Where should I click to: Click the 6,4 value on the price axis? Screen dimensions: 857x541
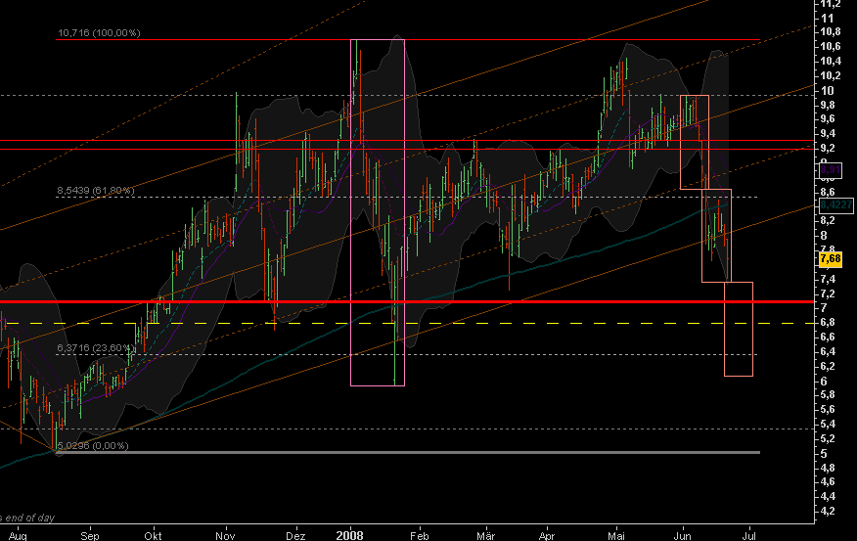828,351
